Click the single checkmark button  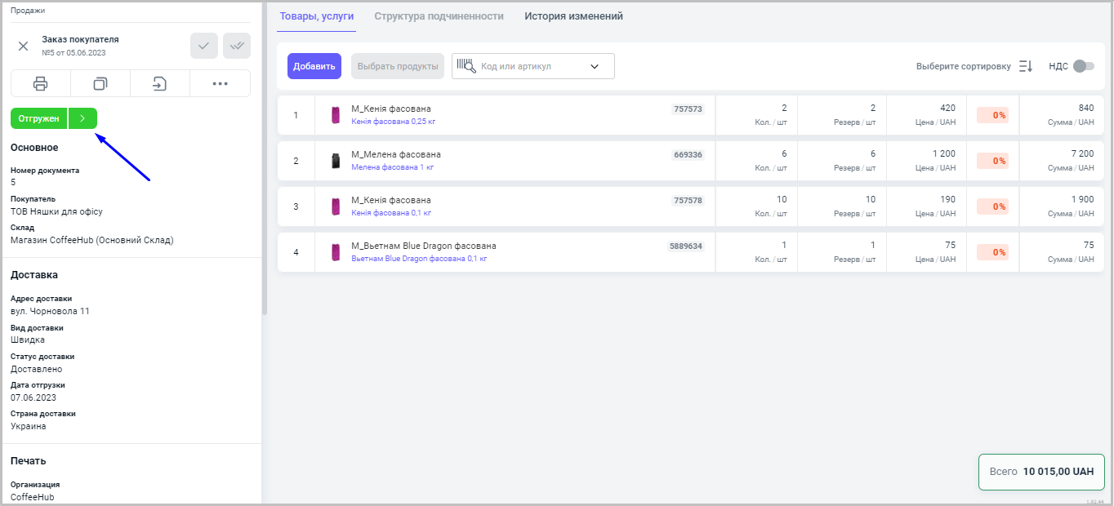pyautogui.click(x=204, y=46)
